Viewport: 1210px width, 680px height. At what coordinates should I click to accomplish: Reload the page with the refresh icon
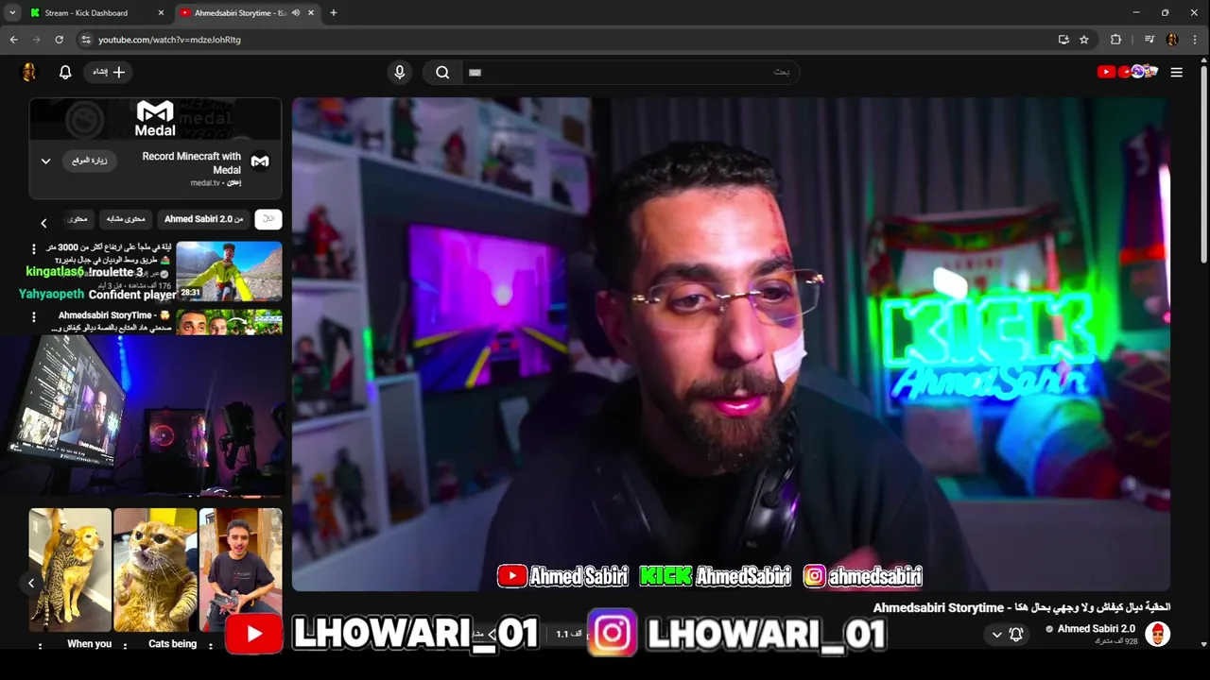pos(60,40)
